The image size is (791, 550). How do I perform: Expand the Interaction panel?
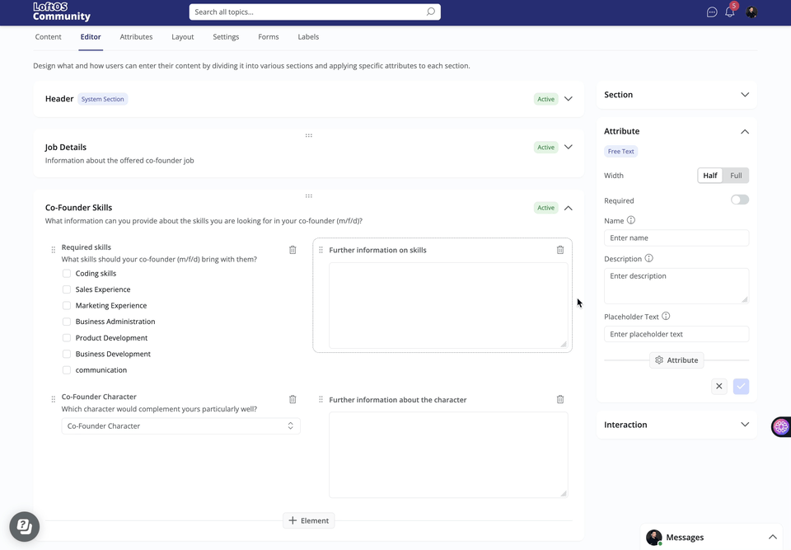(744, 425)
